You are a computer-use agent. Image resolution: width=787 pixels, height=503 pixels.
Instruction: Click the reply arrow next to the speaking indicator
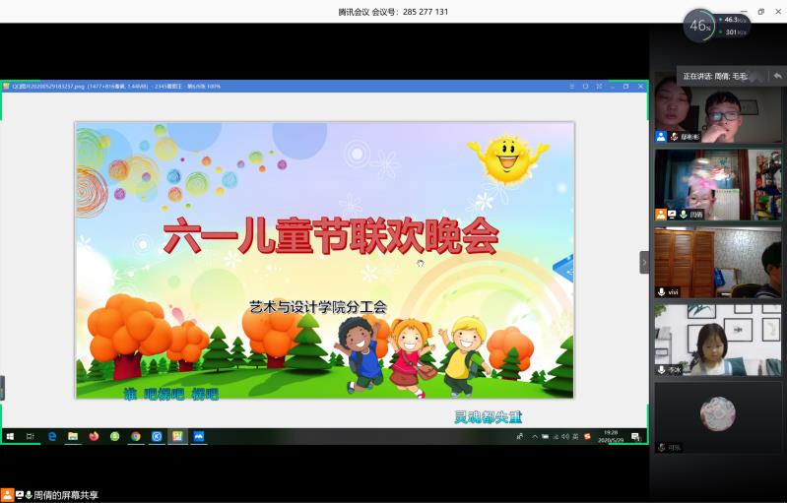coord(778,75)
